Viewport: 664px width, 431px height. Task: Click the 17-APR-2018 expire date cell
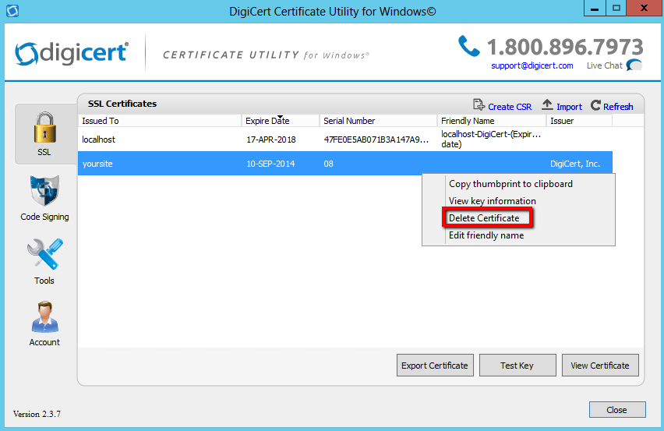pos(271,140)
